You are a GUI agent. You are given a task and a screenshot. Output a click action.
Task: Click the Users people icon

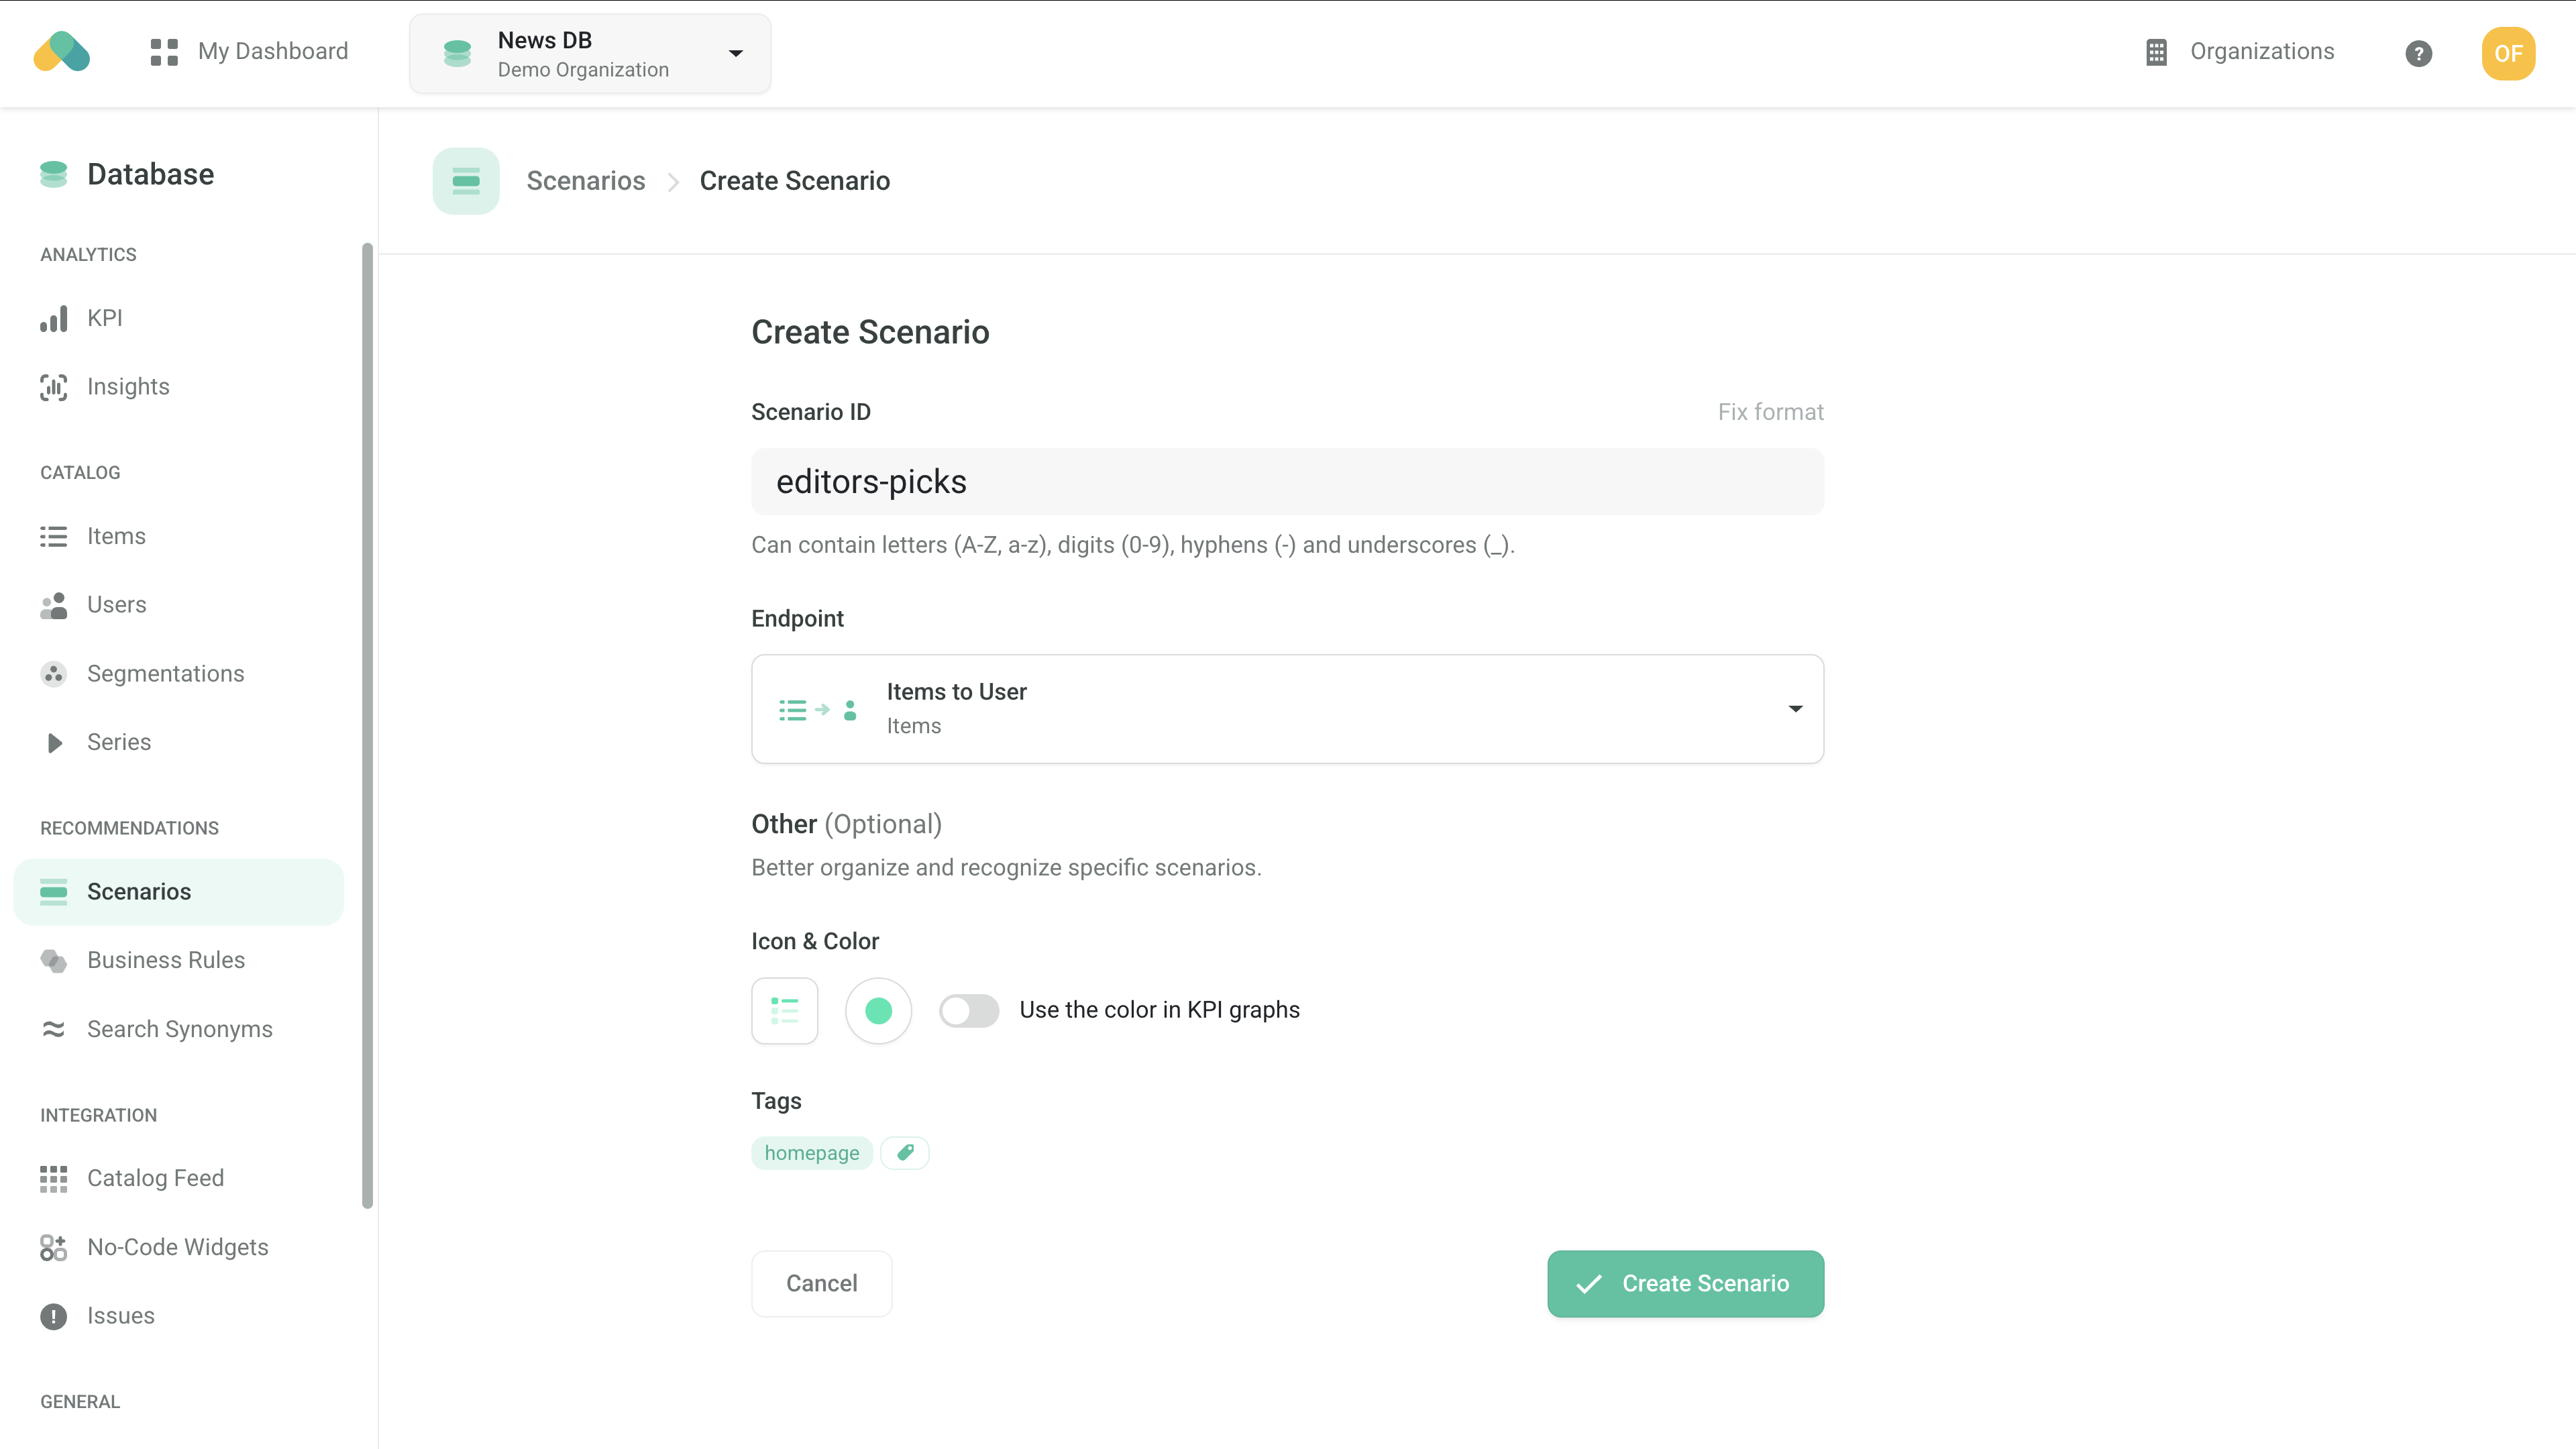coord(54,605)
